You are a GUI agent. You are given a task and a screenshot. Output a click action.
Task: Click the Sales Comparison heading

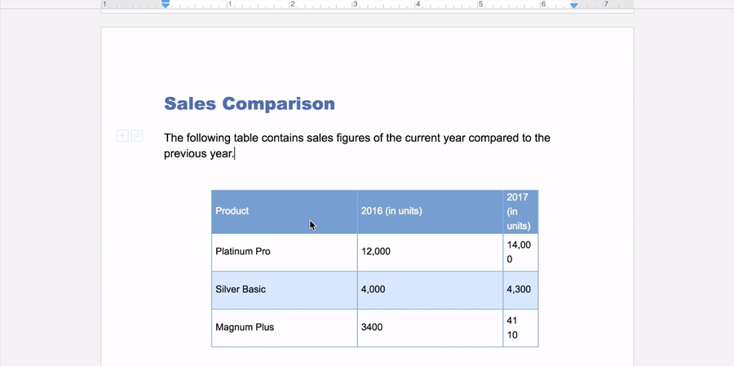click(x=249, y=104)
